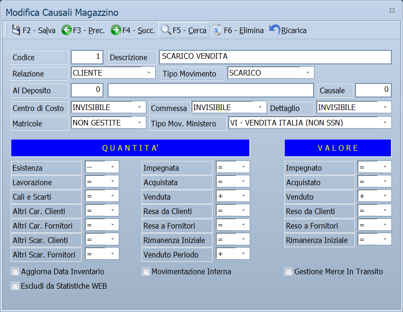
Task: Expand the Tipo Movimento dropdown
Action: click(307, 73)
